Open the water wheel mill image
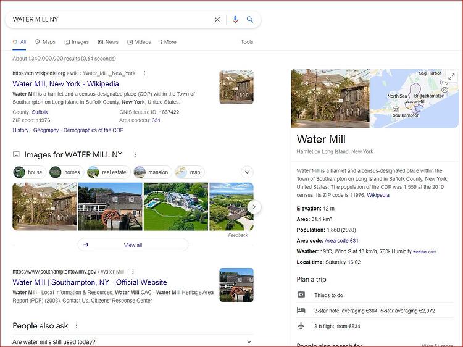Screen dimensions: 463x347 click(x=110, y=206)
